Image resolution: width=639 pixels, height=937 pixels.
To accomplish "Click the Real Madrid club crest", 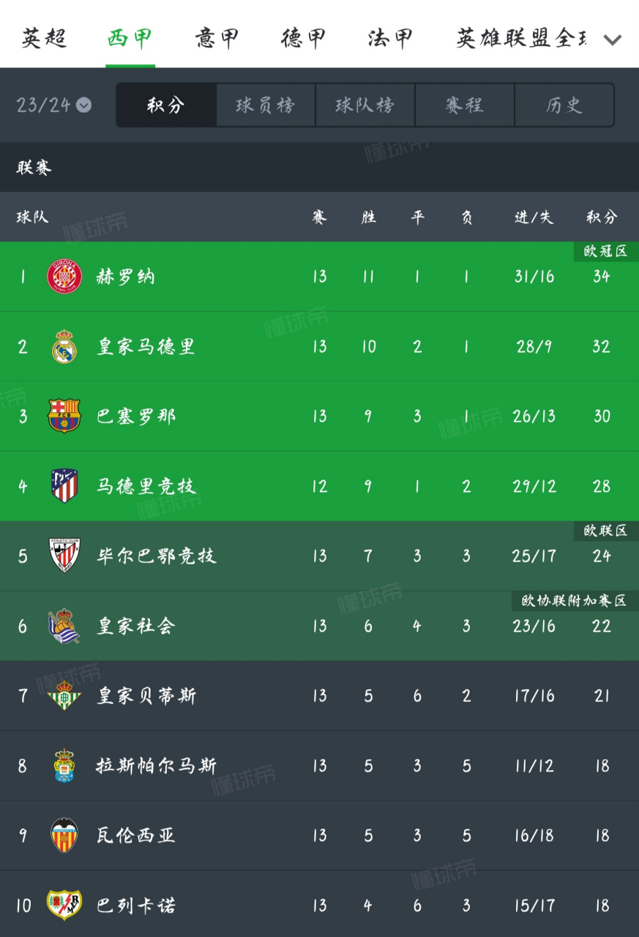I will click(x=64, y=346).
